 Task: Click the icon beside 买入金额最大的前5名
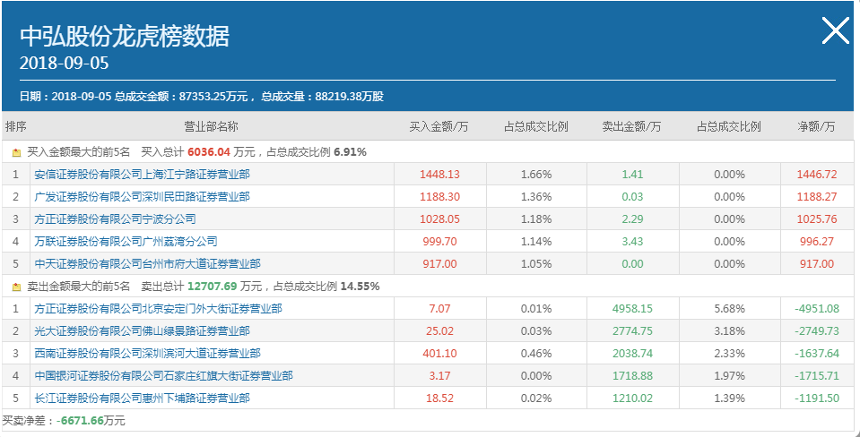coord(16,153)
